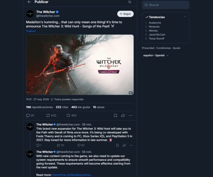Open the reply sort settings icon
Screen dimensions: 213x177
point(130,2)
